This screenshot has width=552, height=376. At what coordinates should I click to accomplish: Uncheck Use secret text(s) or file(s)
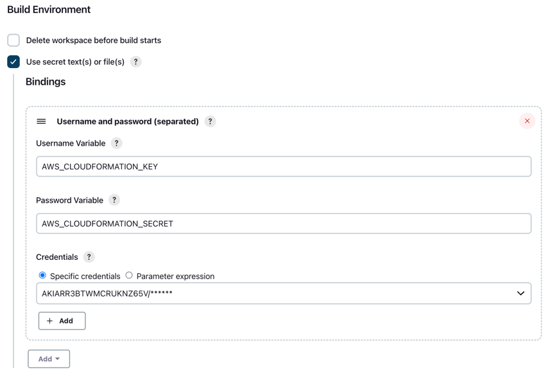(x=13, y=62)
